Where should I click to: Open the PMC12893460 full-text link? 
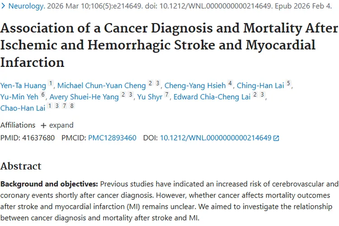(x=112, y=138)
